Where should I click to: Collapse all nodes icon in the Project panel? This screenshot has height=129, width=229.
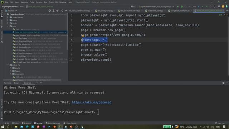(x=57, y=11)
